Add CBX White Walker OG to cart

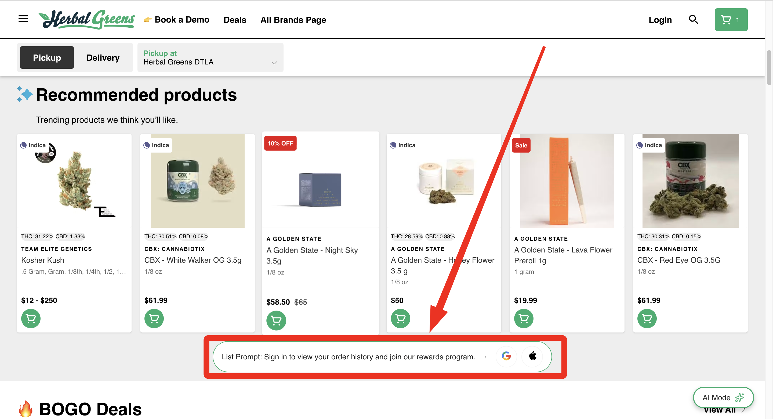[154, 318]
